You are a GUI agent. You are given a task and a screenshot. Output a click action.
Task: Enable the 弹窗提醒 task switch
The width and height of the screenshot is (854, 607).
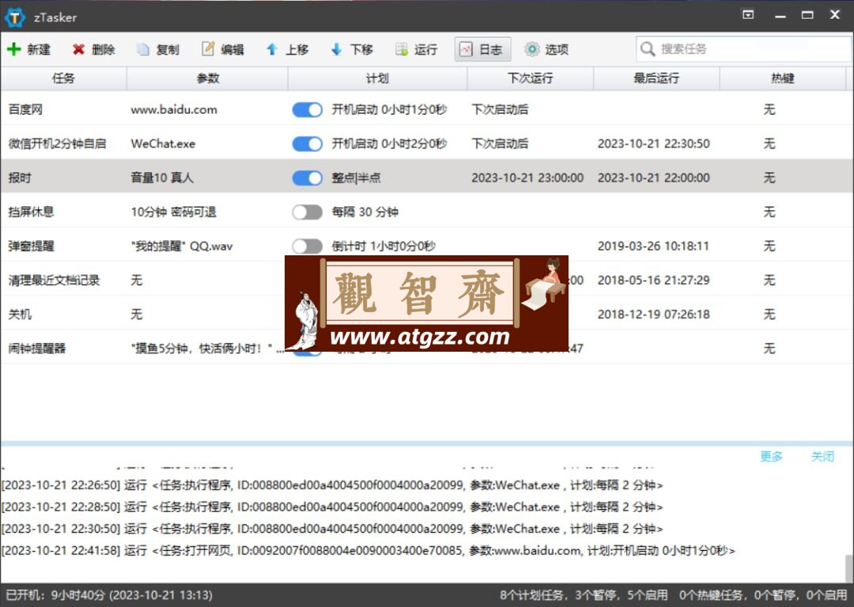(x=307, y=246)
